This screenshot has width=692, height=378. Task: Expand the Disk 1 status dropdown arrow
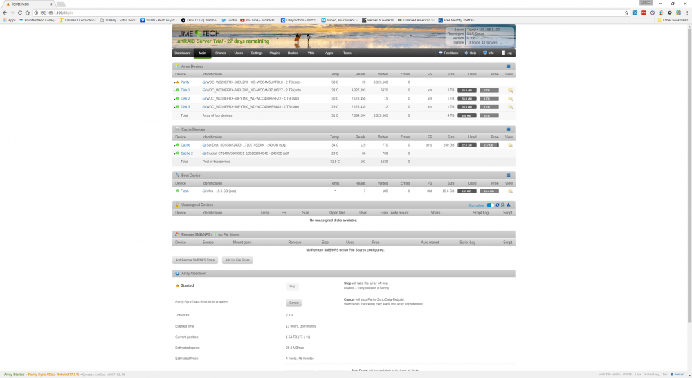174,91
